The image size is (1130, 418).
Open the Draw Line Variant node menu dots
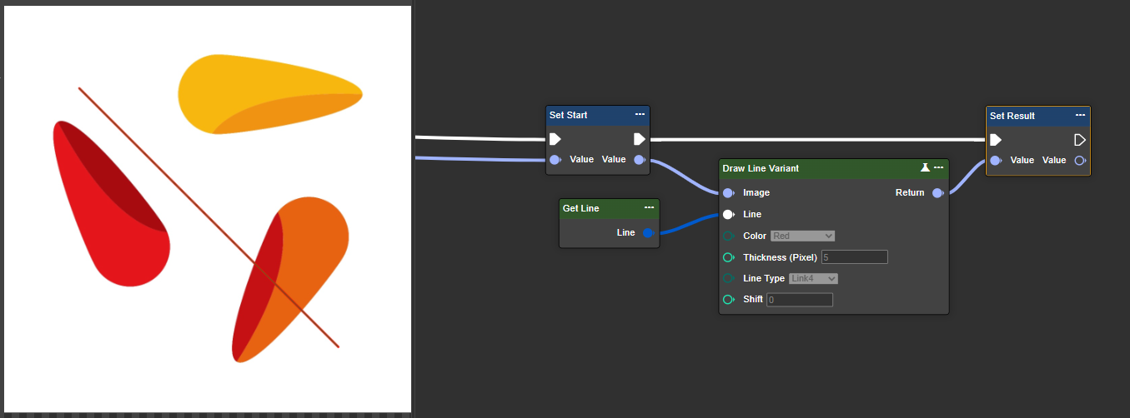tap(939, 168)
